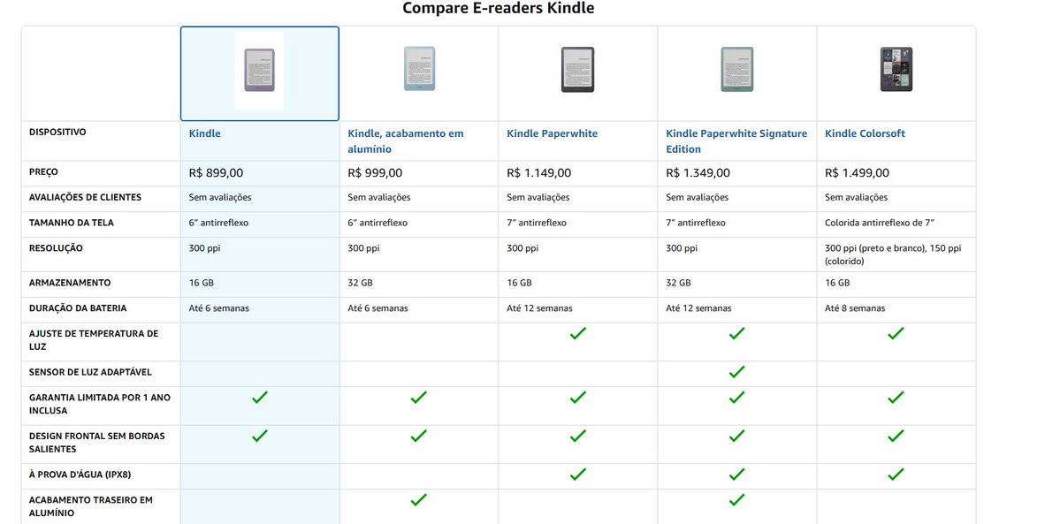Click the PREÇO row label
Viewport: 1060px width, 524px height.
pyautogui.click(x=43, y=171)
